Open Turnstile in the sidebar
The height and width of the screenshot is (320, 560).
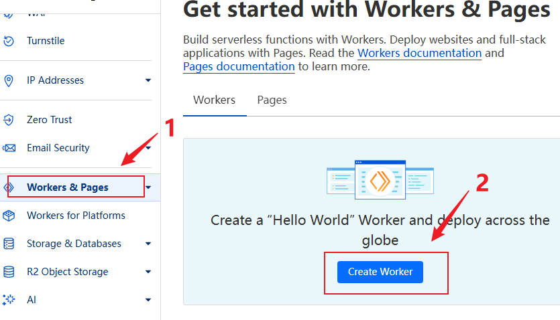46,41
